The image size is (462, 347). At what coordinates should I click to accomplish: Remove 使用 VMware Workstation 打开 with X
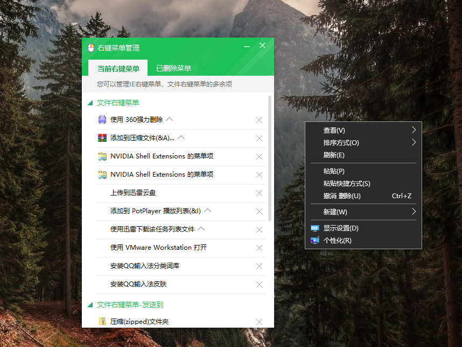260,248
